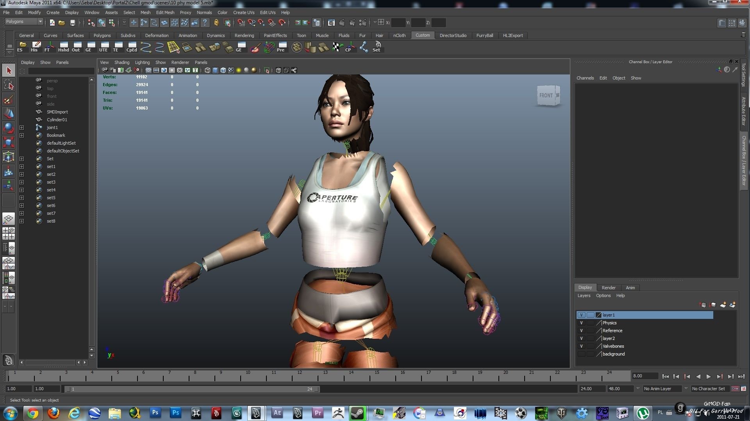Open the Polygons menu set dropdown

[23, 21]
